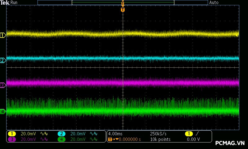Click channel 1 coupling bandwidth symbol
248x149 pixels.
click(44, 134)
